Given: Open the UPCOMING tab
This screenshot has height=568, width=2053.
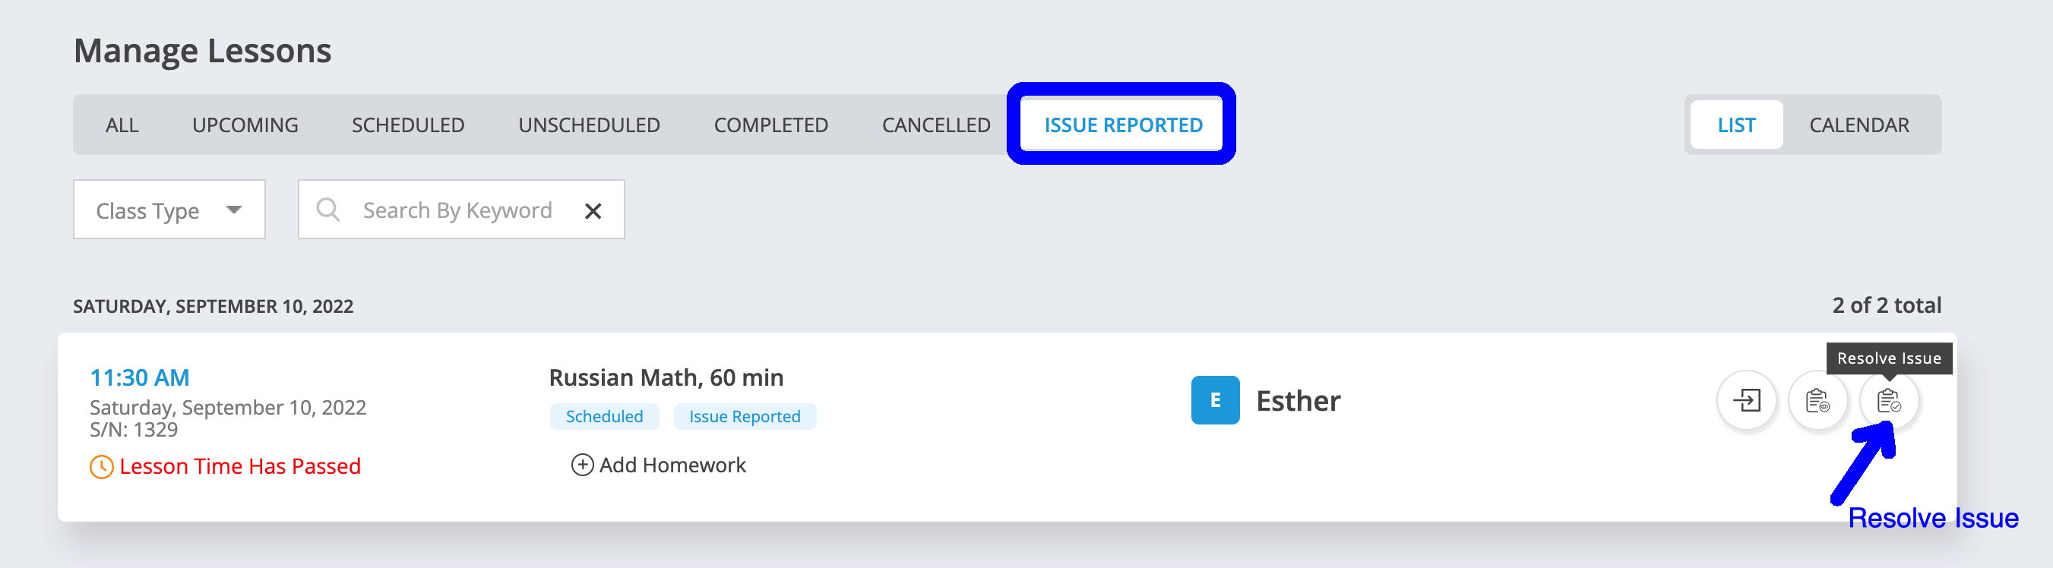Looking at the screenshot, I should pos(245,125).
